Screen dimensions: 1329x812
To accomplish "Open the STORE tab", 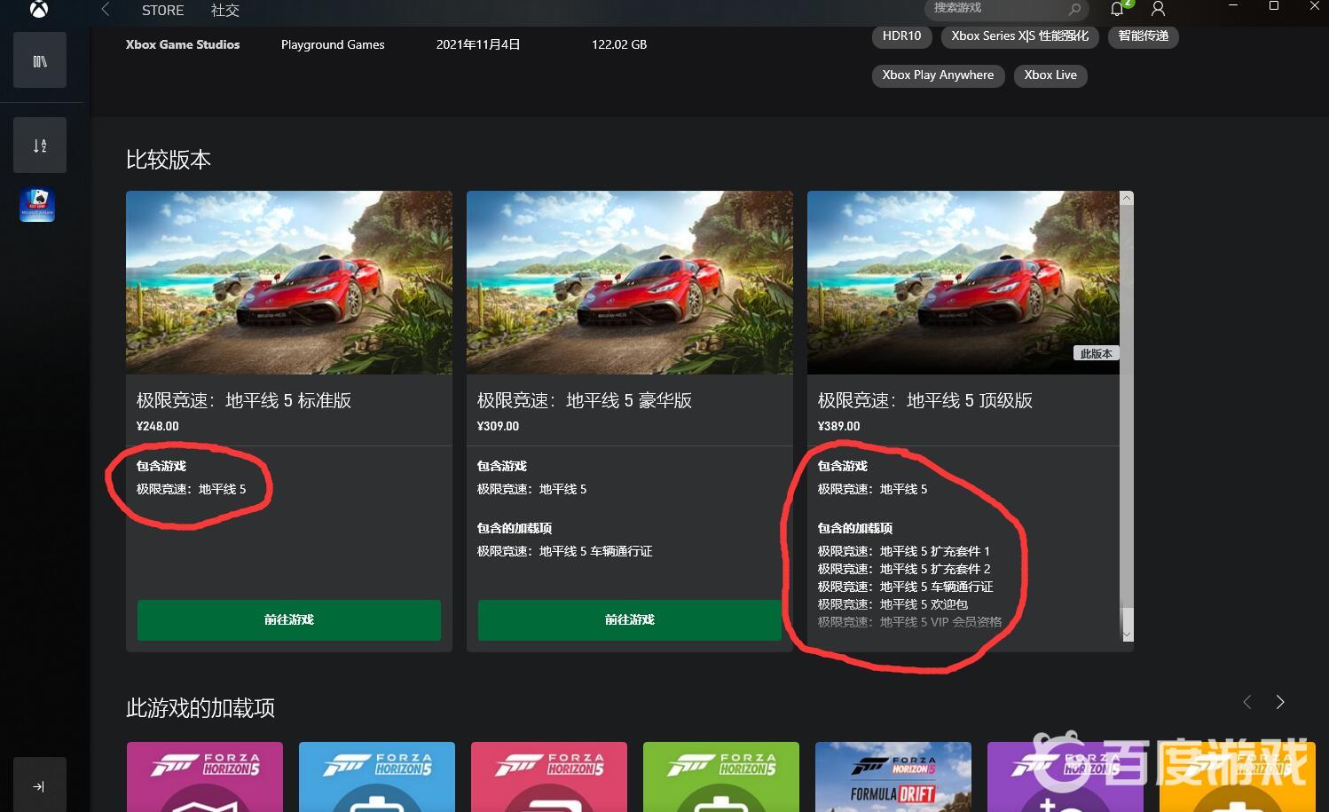I will tap(163, 11).
